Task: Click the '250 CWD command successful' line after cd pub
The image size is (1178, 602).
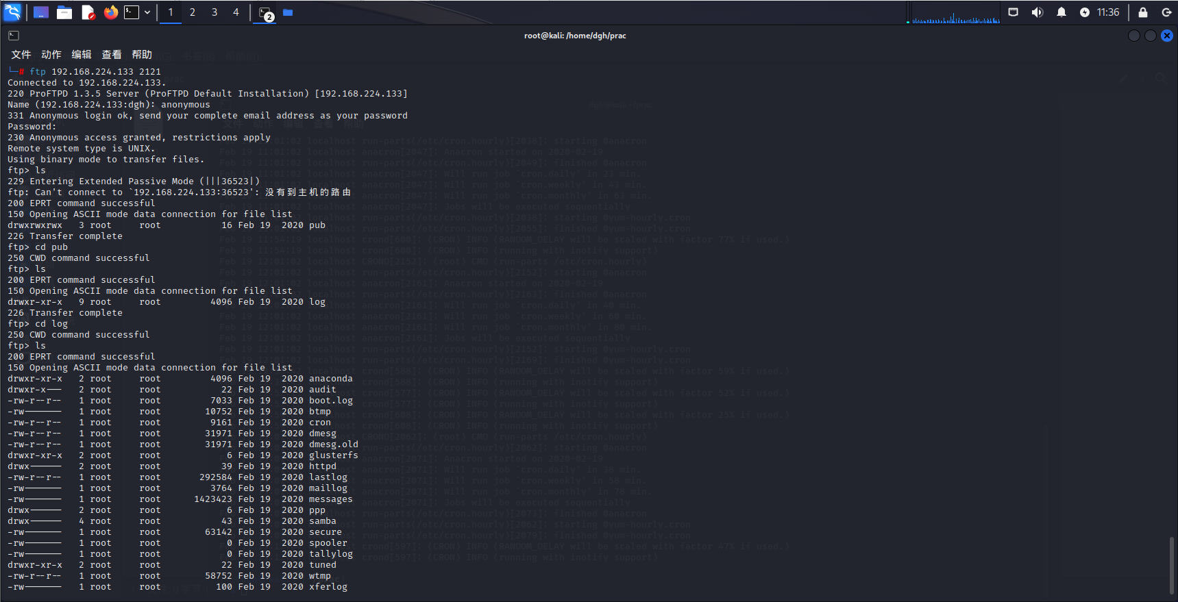Action: point(79,258)
